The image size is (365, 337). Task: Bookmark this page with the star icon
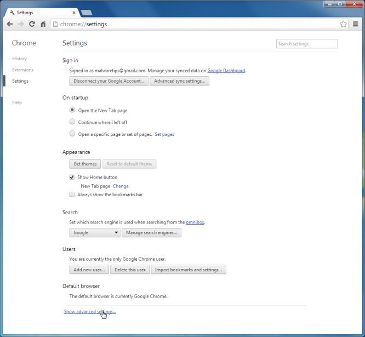click(343, 24)
